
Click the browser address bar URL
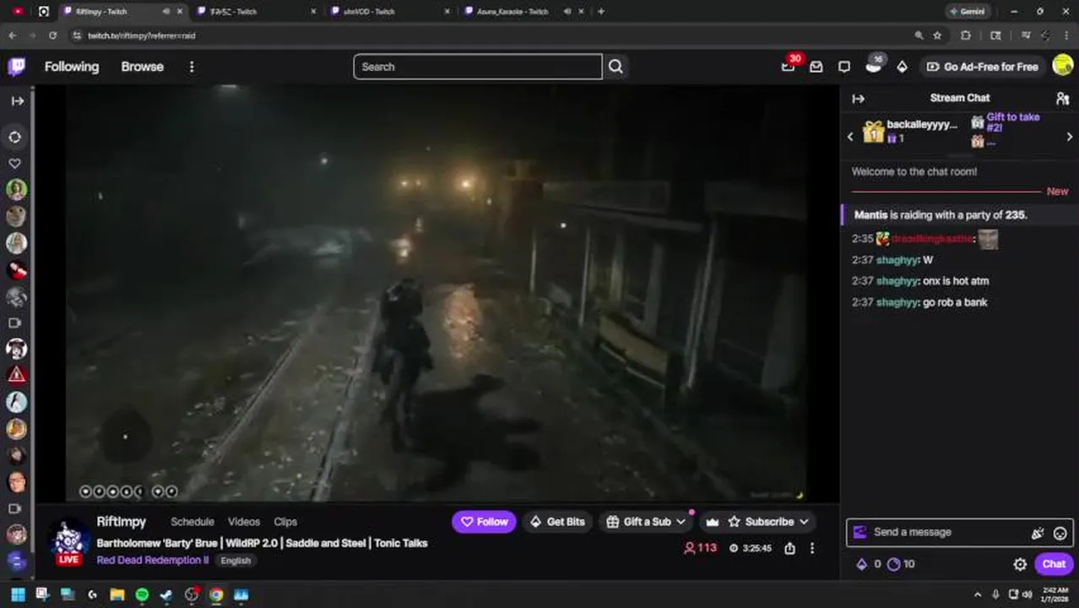click(142, 35)
